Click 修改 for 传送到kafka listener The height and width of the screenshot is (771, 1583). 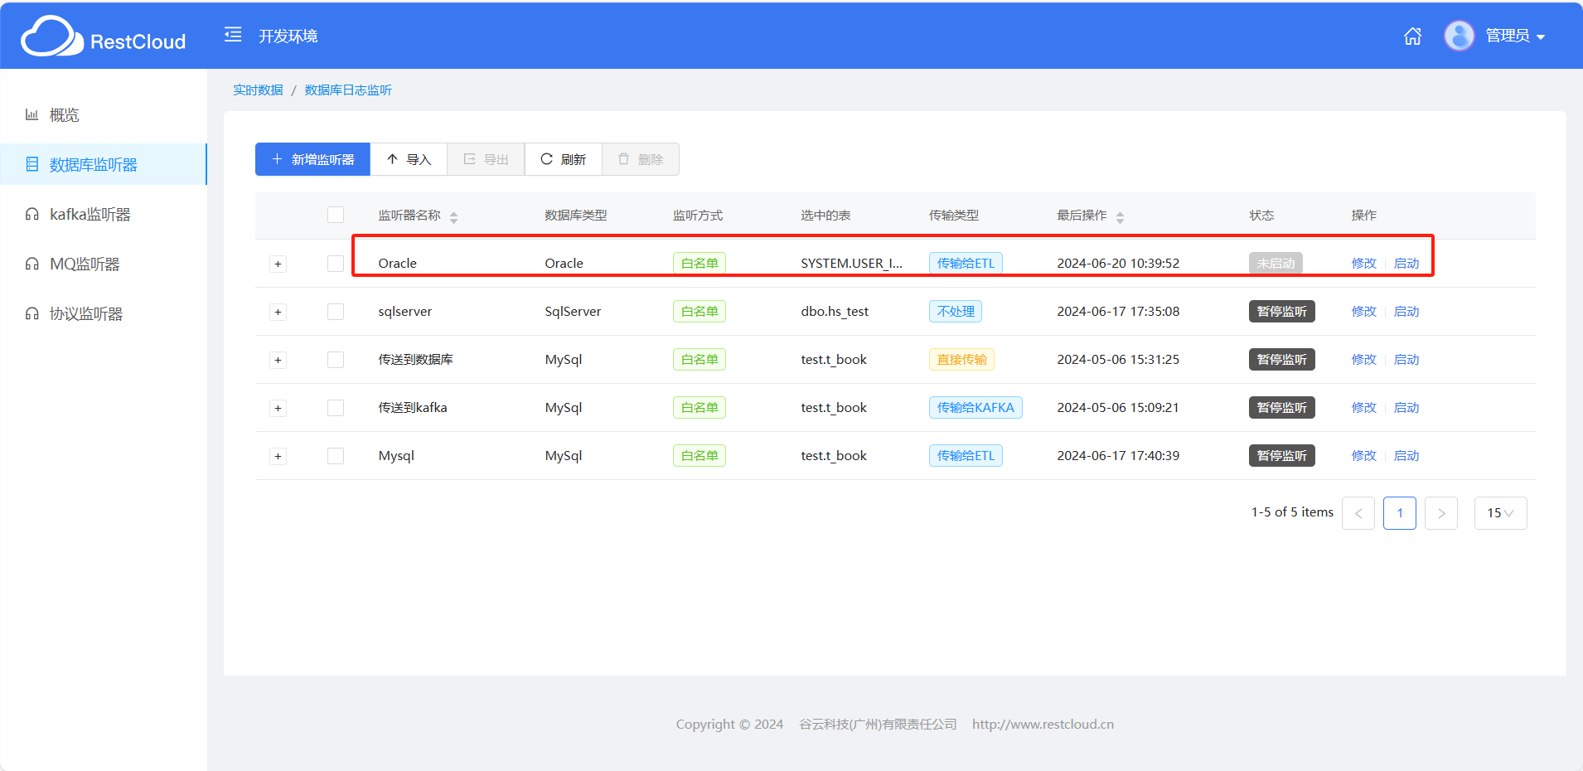[x=1363, y=407]
